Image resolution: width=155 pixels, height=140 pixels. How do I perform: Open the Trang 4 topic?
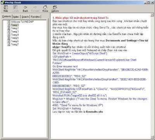(15, 35)
